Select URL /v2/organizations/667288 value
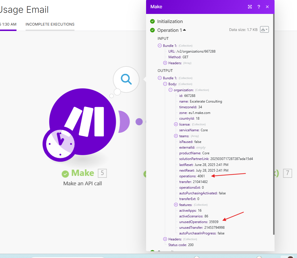The image size is (297, 258). [x=196, y=51]
